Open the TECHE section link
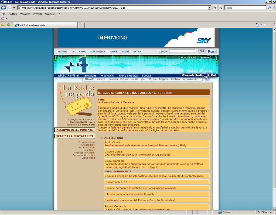Viewport: 276px width, 215px height. 125,51
